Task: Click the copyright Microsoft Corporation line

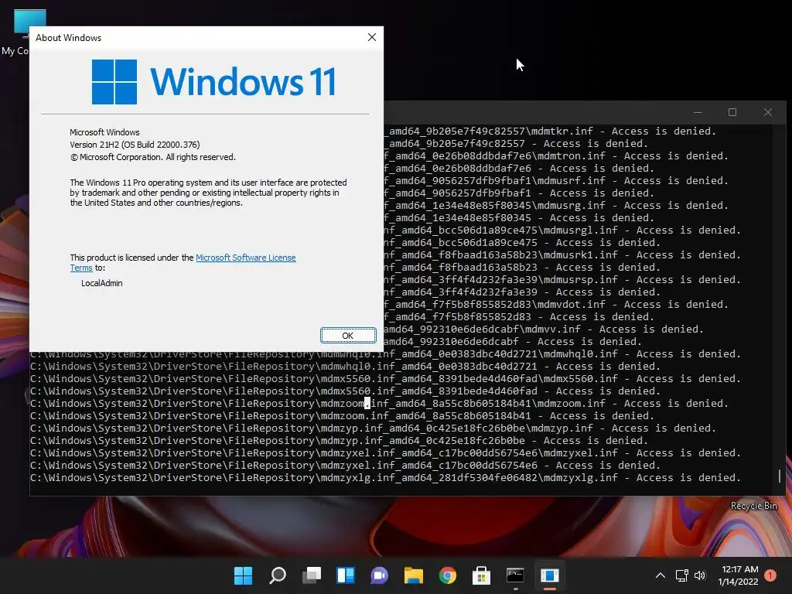Action: tap(152, 157)
